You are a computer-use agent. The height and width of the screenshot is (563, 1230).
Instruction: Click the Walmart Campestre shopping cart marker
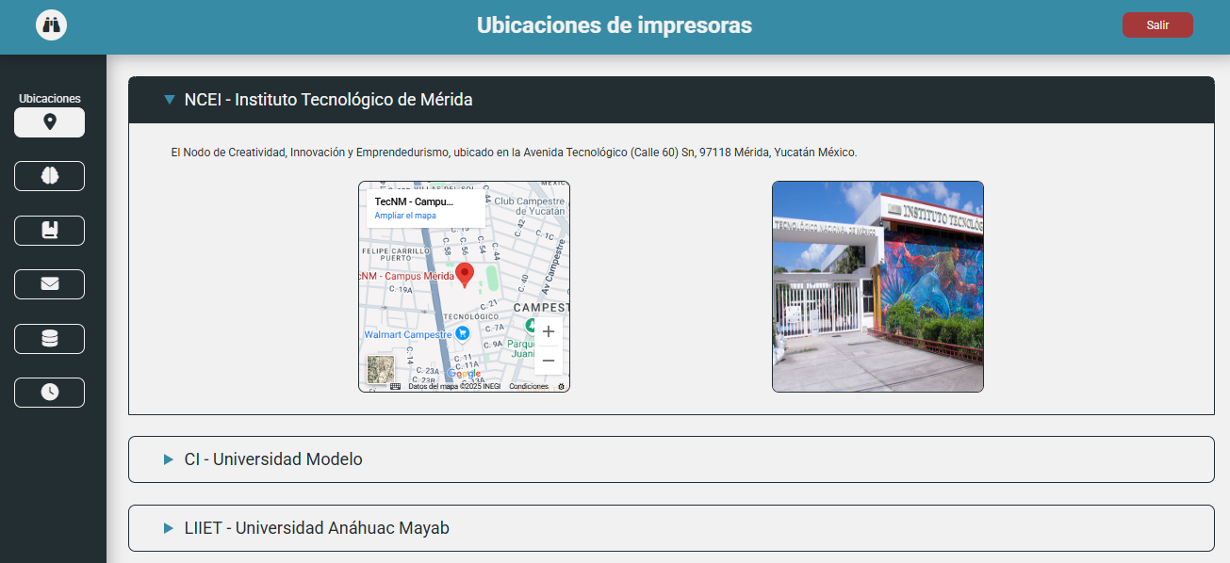point(462,333)
